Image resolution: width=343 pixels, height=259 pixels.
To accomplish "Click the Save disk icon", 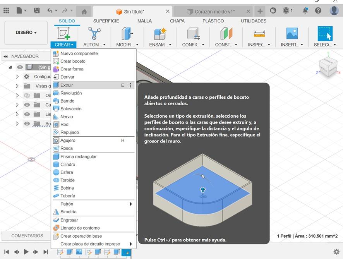I will (37, 11).
